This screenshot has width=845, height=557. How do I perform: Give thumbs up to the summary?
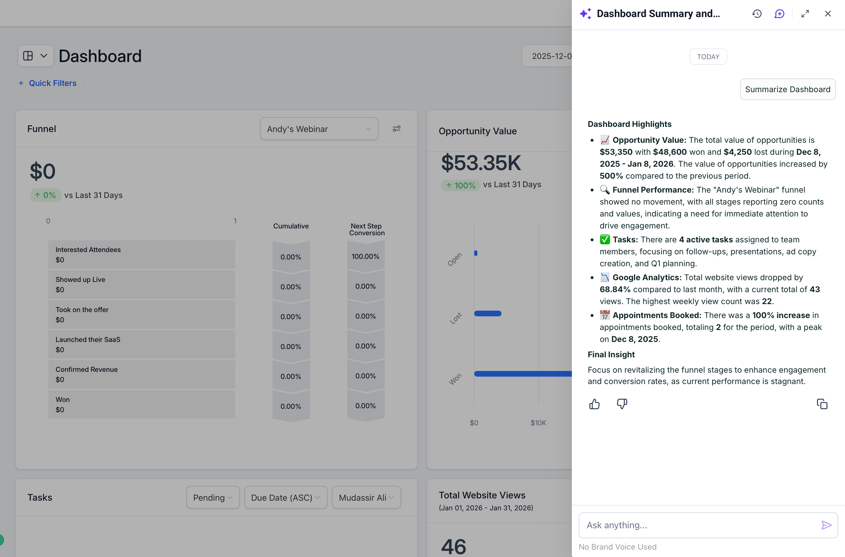[594, 404]
